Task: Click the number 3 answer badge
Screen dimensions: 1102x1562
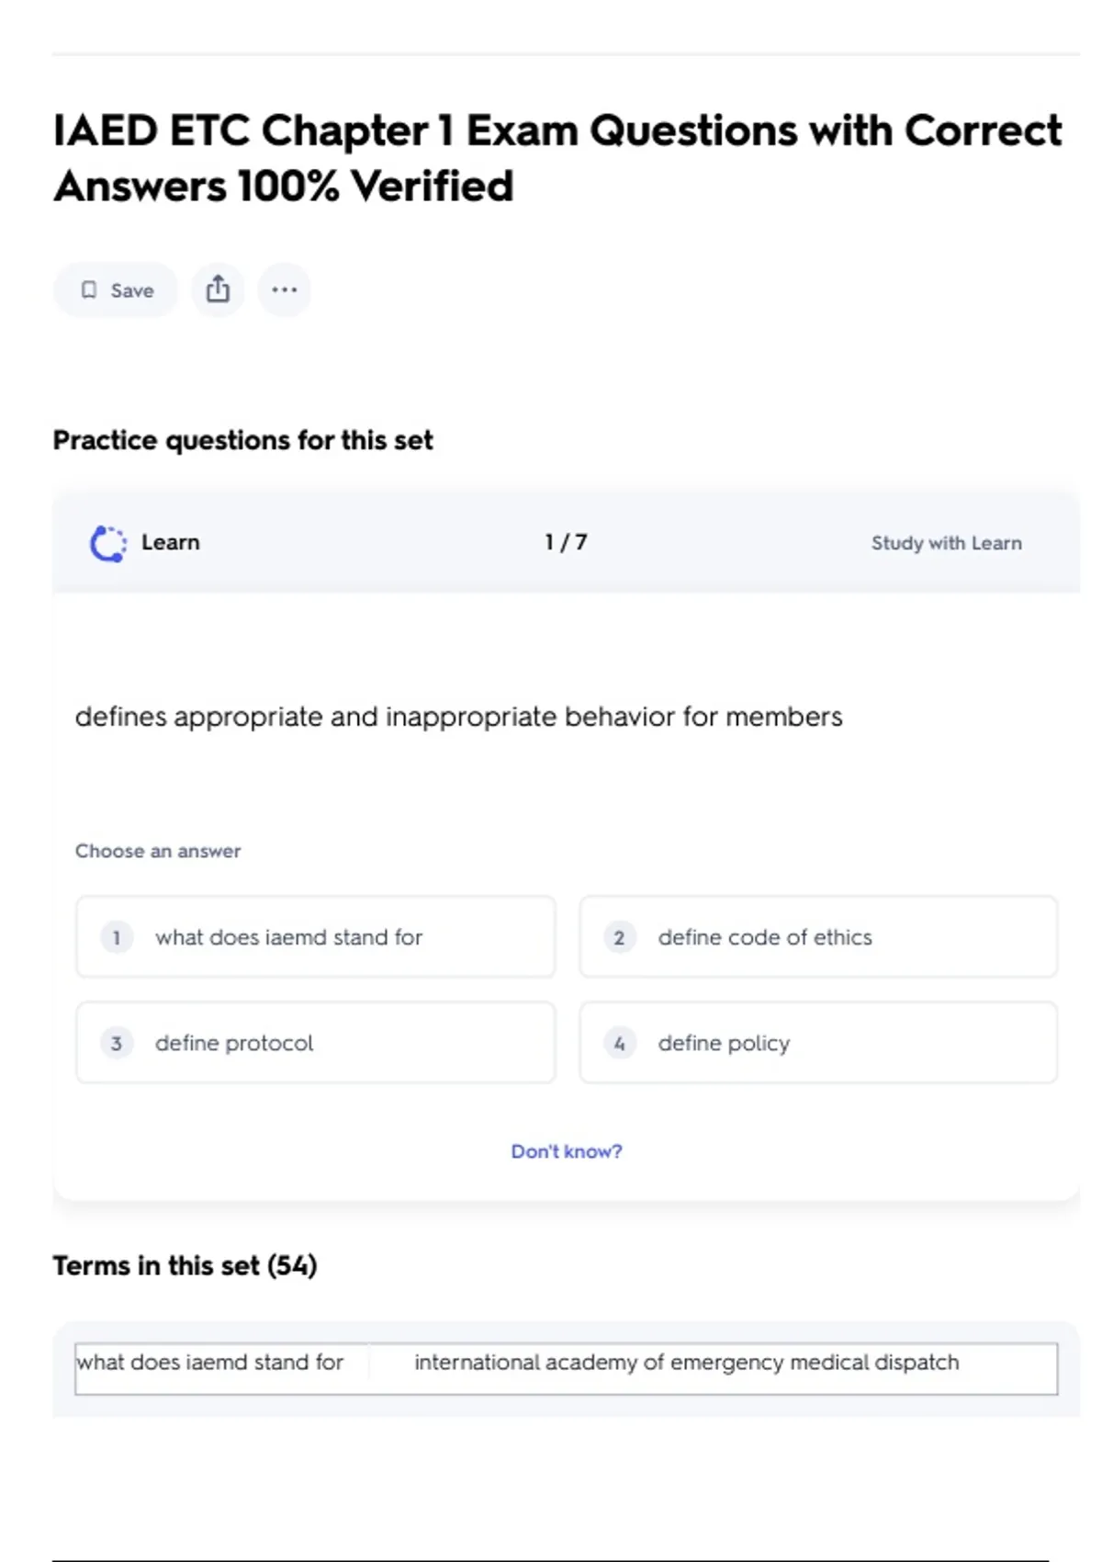Action: tap(117, 1043)
